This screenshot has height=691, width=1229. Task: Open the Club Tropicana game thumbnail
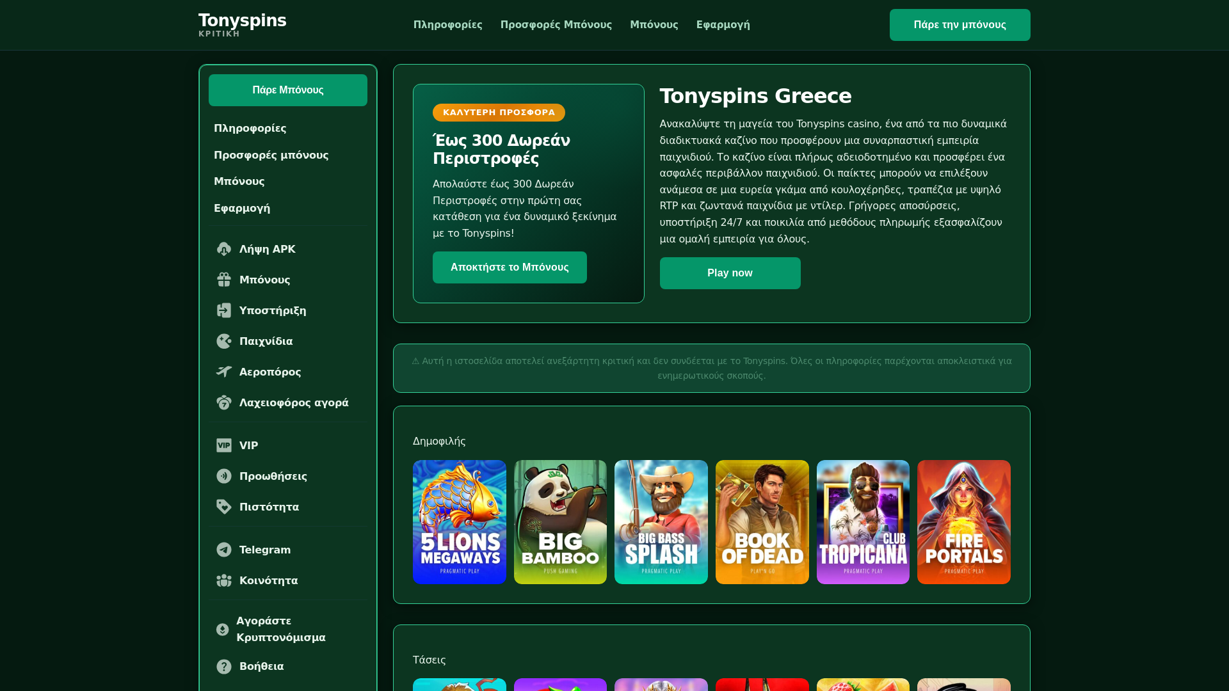(863, 522)
